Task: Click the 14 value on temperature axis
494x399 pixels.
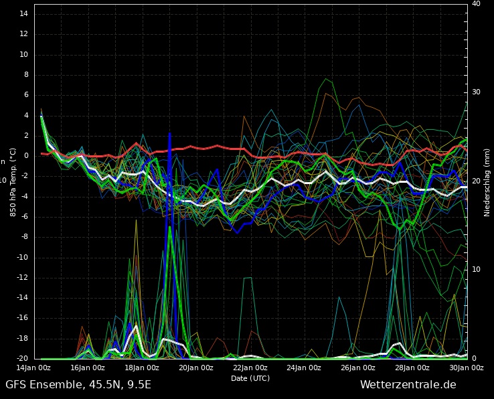Action: pyautogui.click(x=23, y=13)
